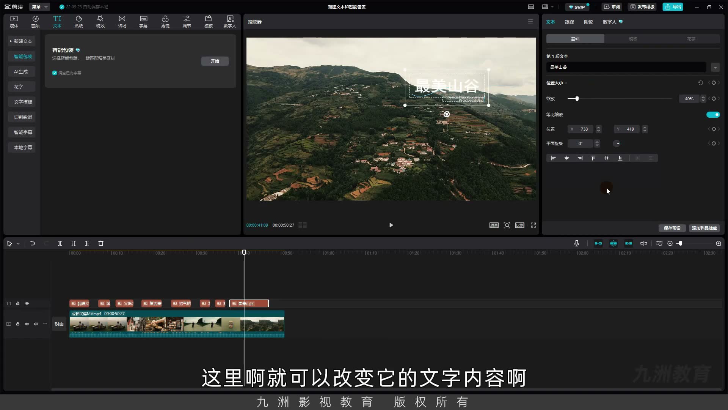Uncheck the 清空已有字幕 checkbox
The image size is (728, 410).
[x=55, y=73]
